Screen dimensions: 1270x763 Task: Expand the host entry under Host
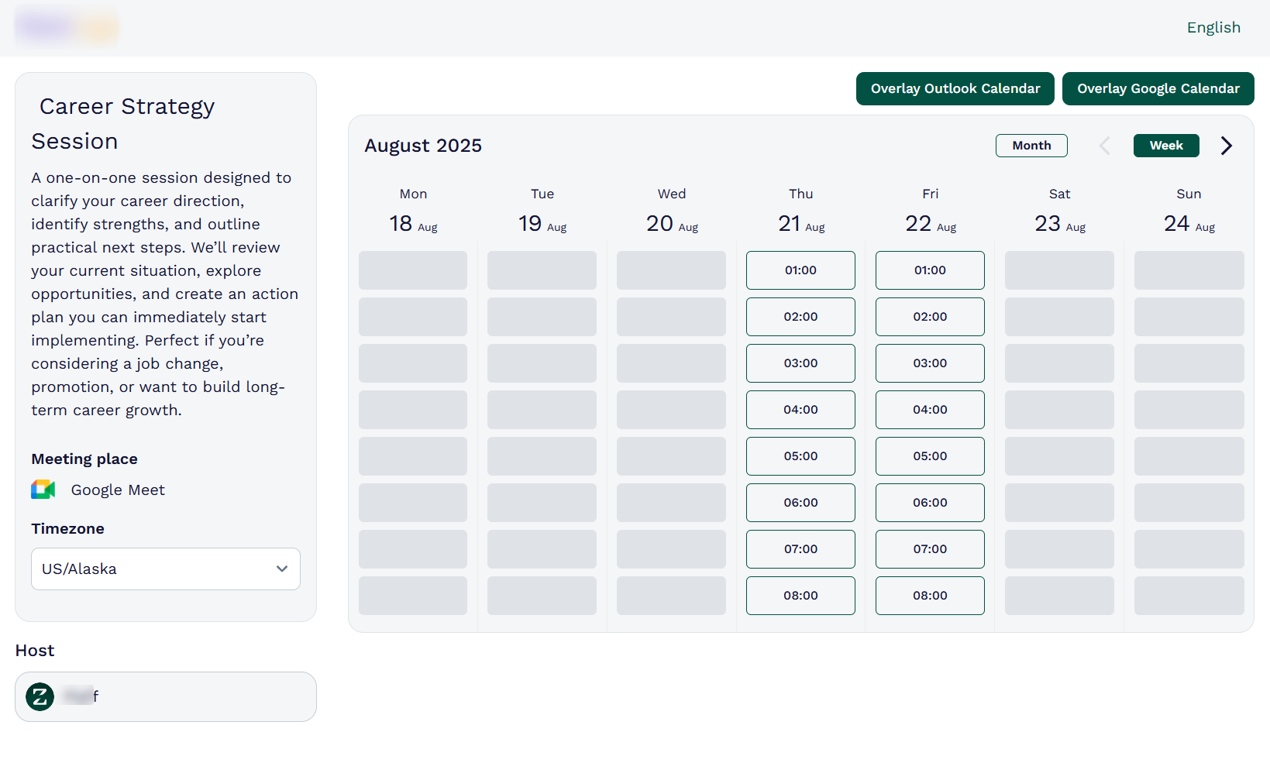pyautogui.click(x=165, y=696)
